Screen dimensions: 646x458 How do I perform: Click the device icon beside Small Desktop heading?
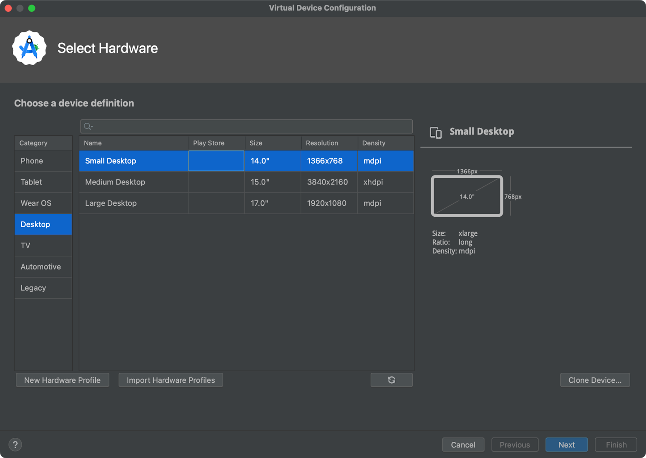click(x=436, y=132)
